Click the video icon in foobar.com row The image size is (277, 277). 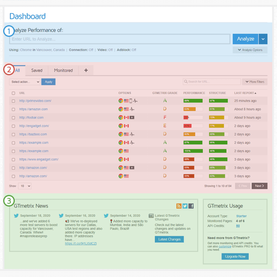(x=132, y=118)
